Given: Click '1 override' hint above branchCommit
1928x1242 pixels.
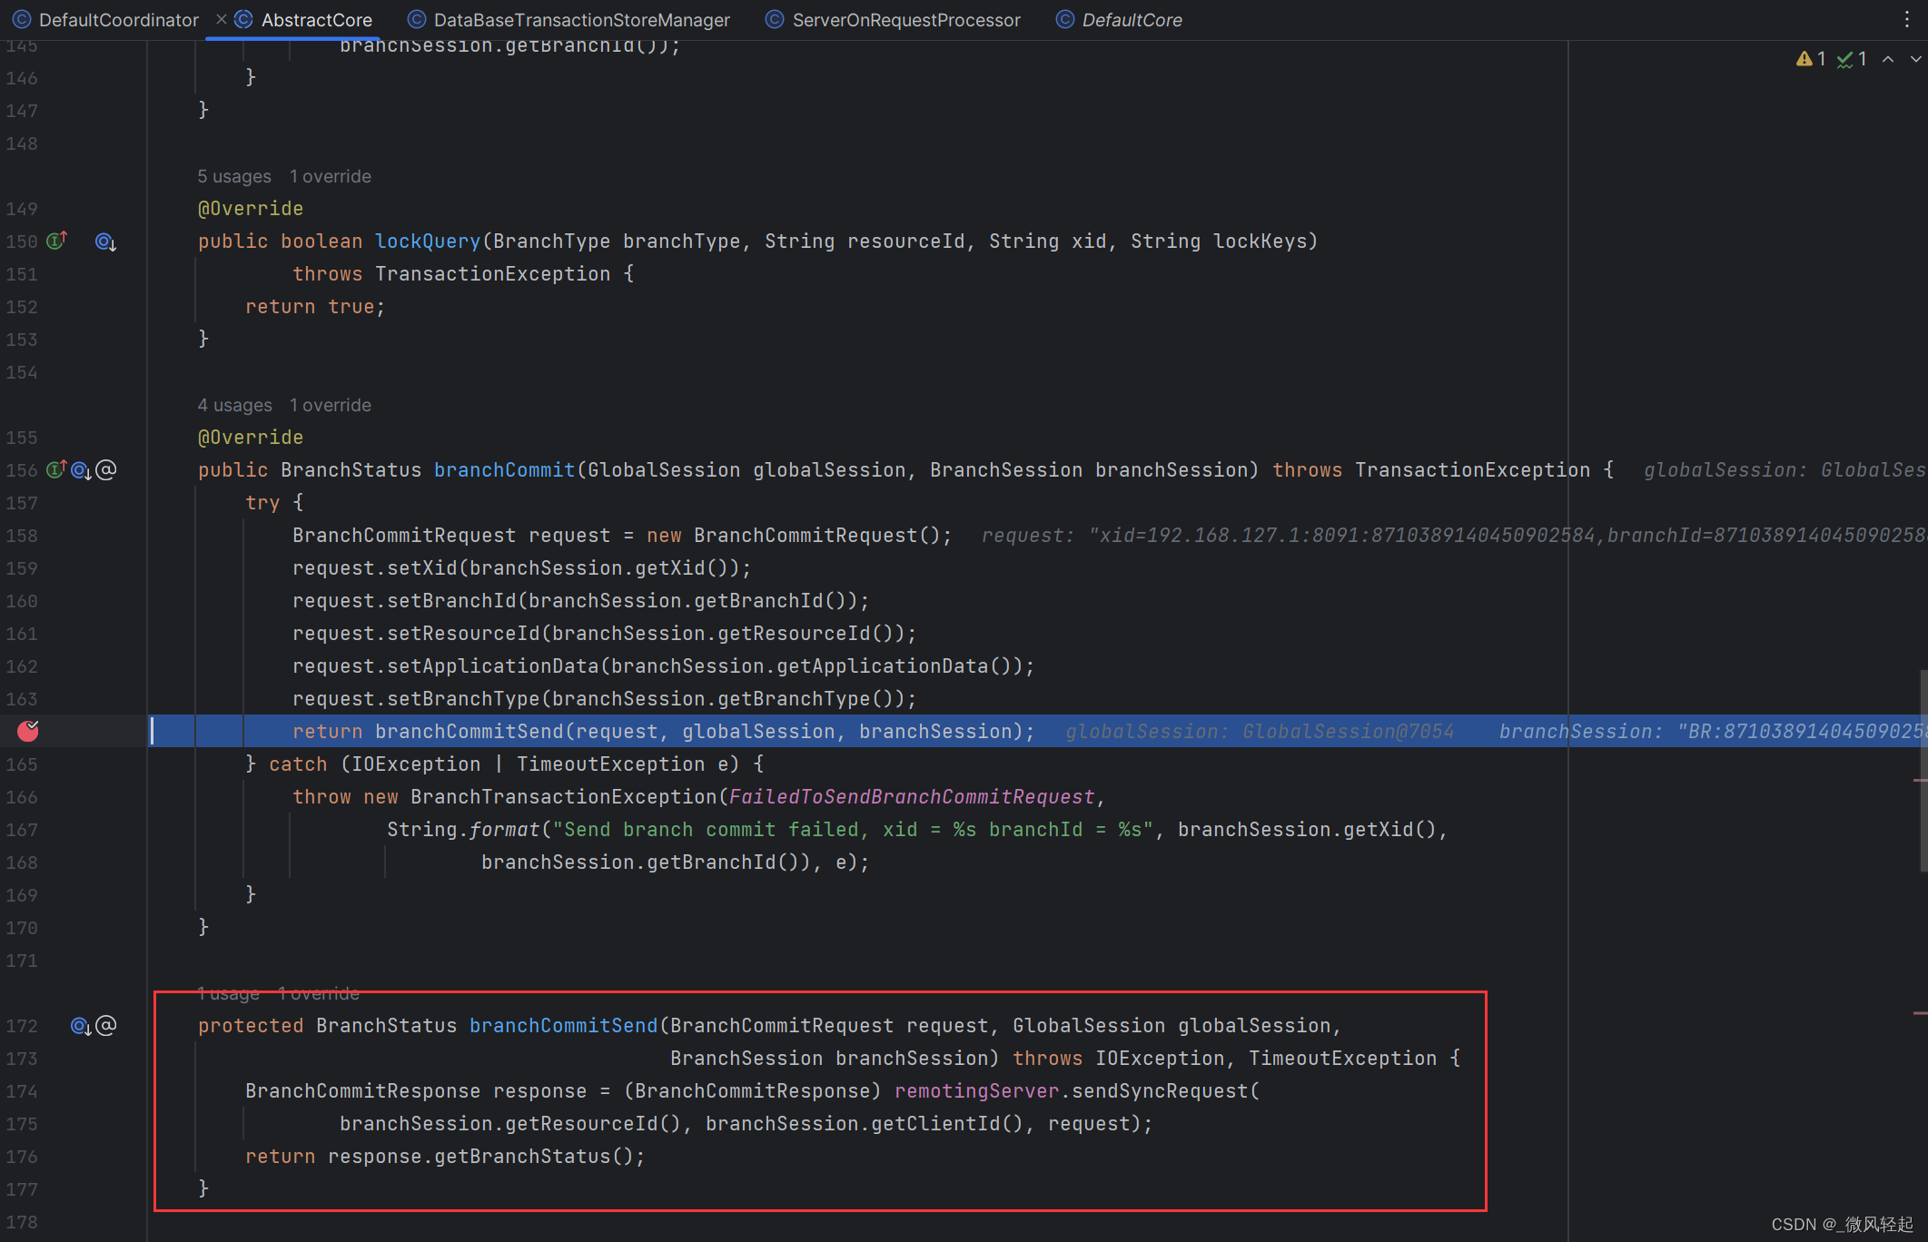Looking at the screenshot, I should 331,405.
